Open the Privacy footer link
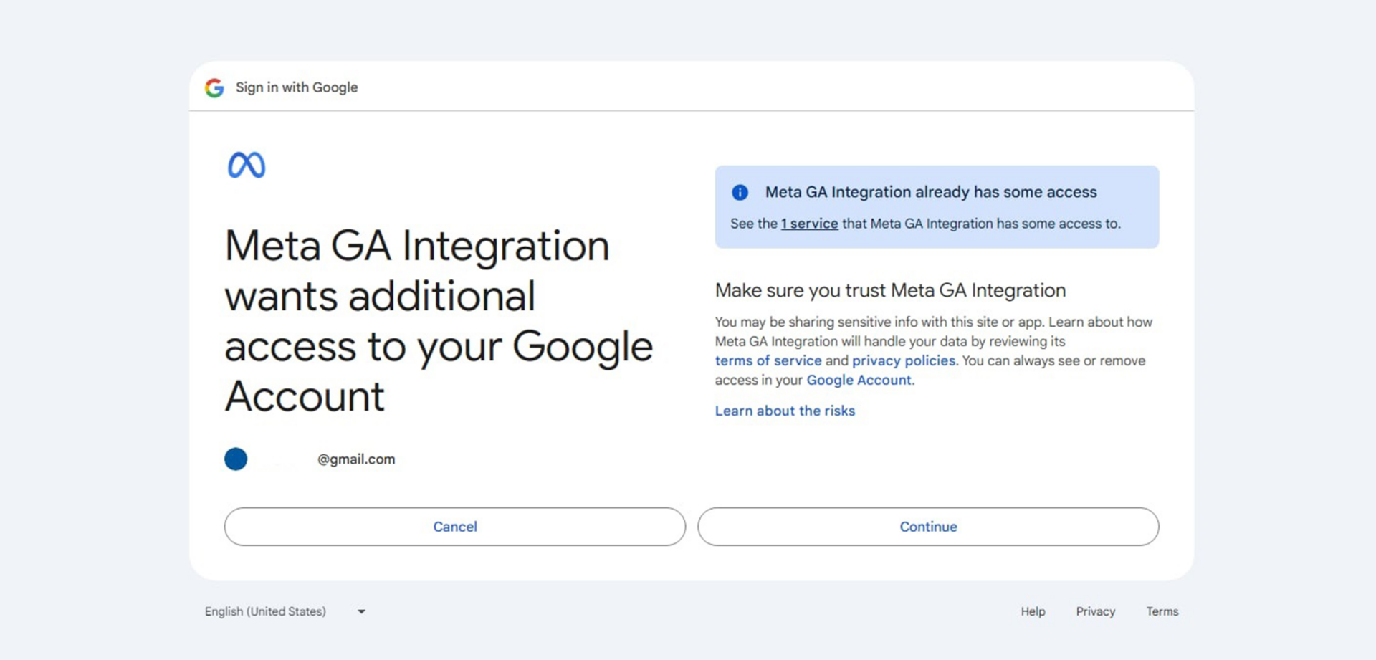Viewport: 1376px width, 660px height. (1095, 611)
